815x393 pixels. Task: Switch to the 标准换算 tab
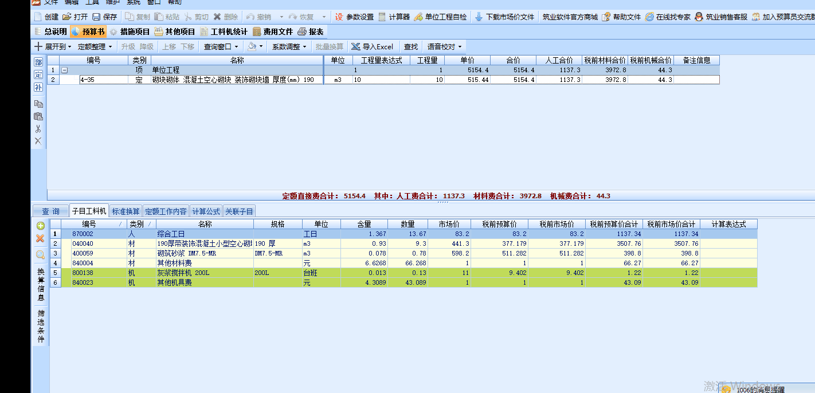tap(126, 211)
